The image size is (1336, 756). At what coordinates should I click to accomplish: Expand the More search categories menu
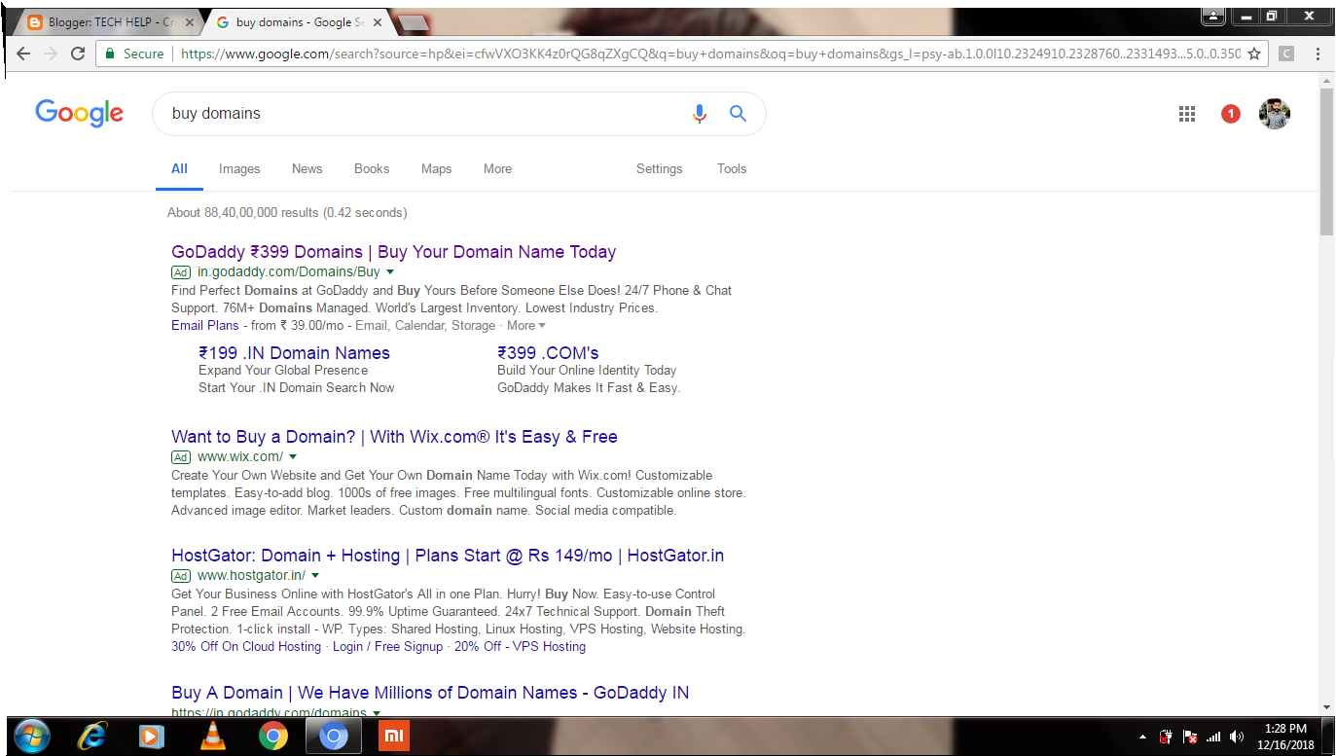coord(497,168)
